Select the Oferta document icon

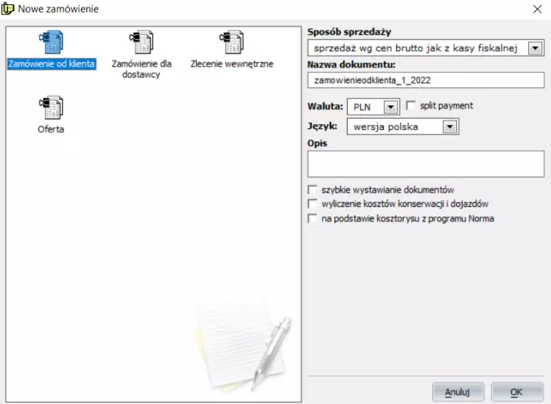tap(52, 107)
